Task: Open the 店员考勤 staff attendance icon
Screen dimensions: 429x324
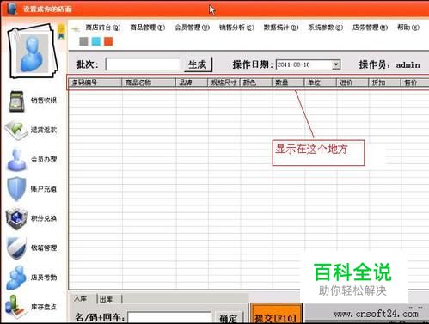Action: click(x=16, y=278)
